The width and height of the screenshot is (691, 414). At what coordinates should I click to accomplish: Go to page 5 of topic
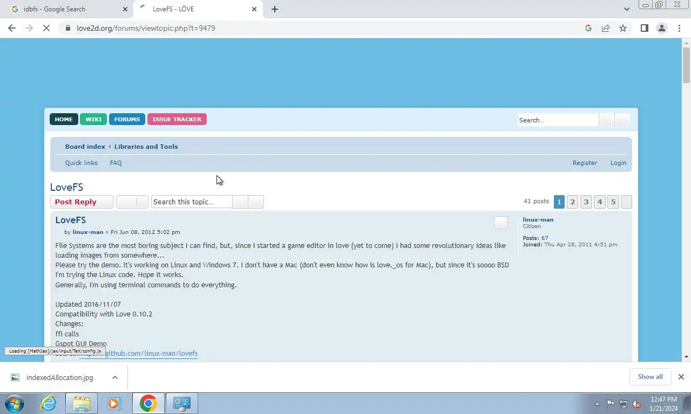pos(613,202)
